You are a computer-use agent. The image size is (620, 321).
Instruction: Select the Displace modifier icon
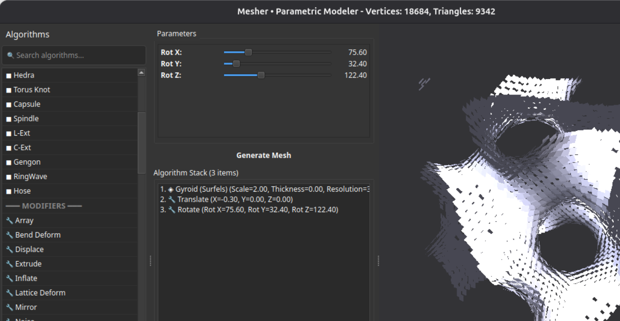(9, 249)
